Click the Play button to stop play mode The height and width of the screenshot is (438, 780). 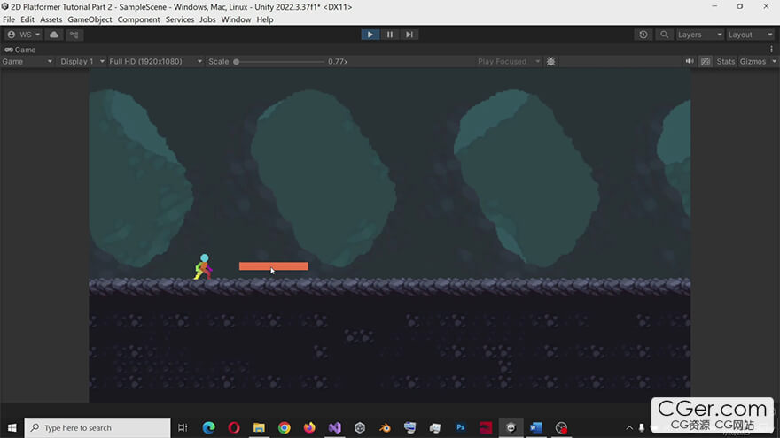(x=370, y=35)
